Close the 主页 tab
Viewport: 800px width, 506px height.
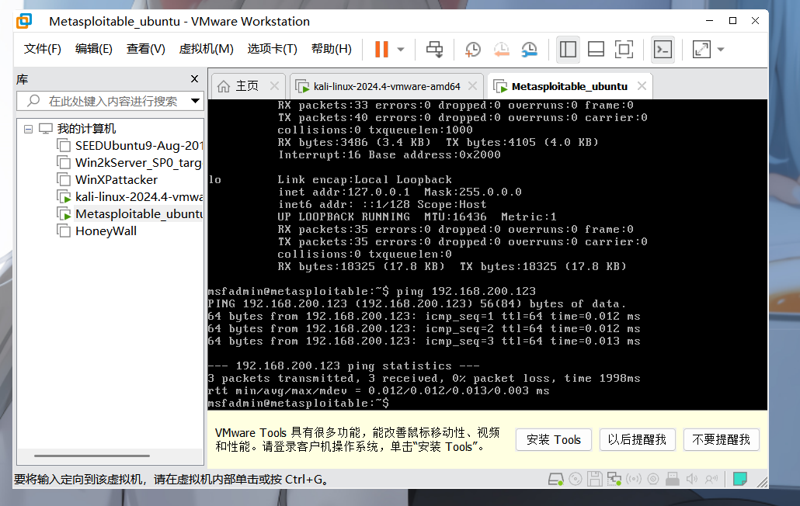click(274, 86)
